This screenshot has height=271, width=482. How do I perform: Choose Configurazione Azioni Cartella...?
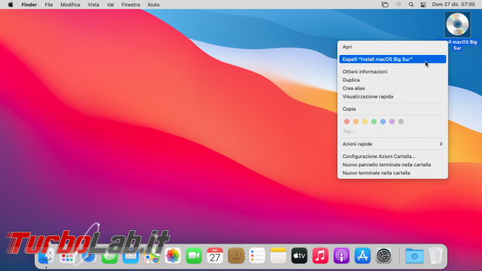pyautogui.click(x=392, y=156)
